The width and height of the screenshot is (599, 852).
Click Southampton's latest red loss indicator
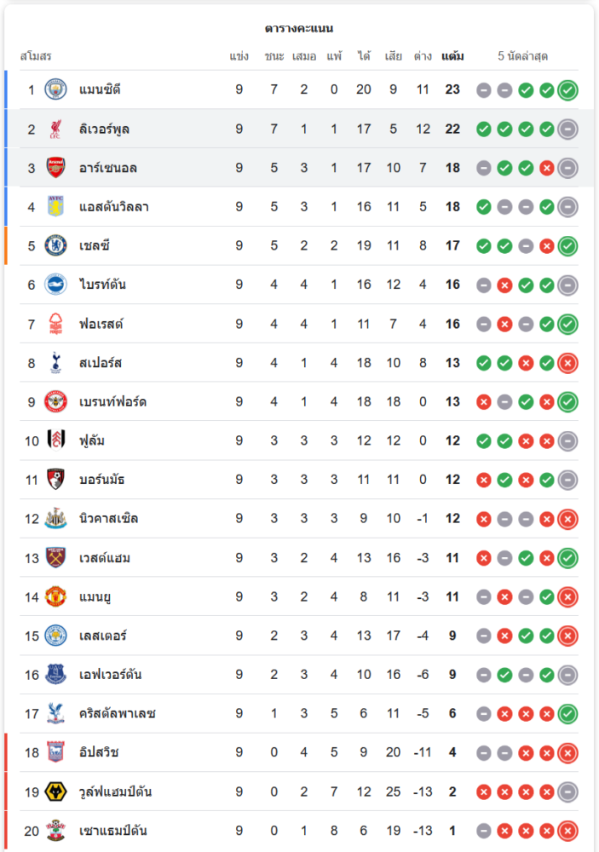567,831
